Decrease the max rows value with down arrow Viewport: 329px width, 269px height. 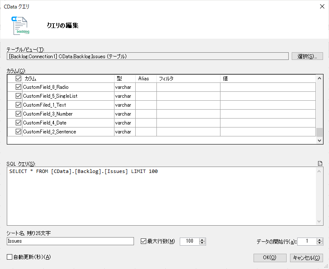click(202, 243)
